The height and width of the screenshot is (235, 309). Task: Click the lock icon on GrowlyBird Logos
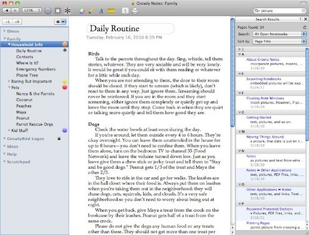pyautogui.click(x=59, y=138)
